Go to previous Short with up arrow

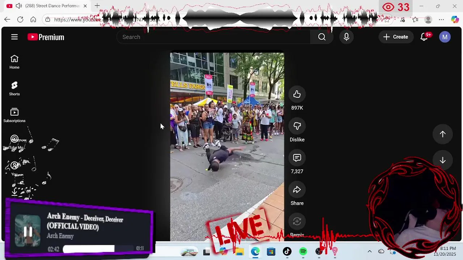pos(443,134)
